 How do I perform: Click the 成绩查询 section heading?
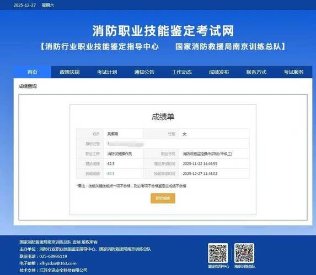pyautogui.click(x=28, y=86)
